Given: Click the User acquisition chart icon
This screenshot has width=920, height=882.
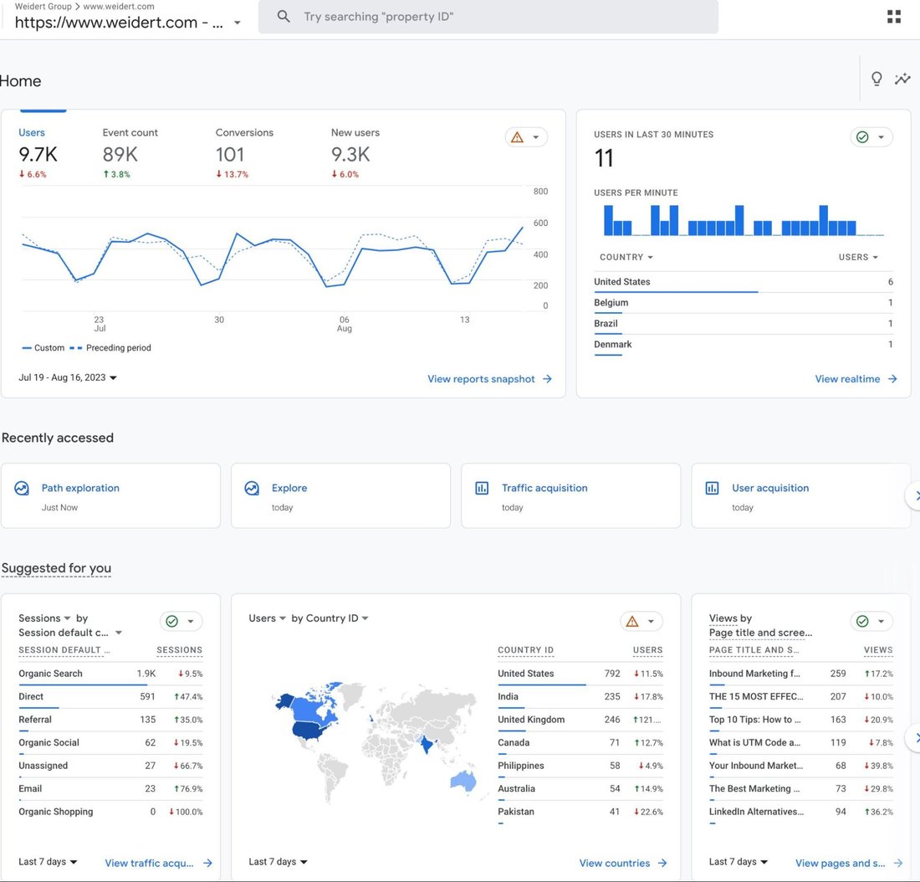Looking at the screenshot, I should pos(712,487).
